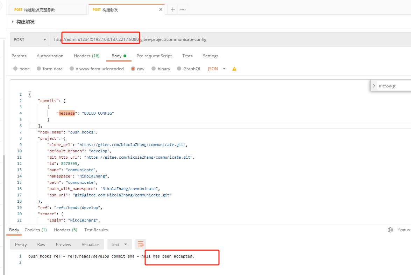This screenshot has width=411, height=275.
Task: Select the binary body radio button
Action: (x=154, y=69)
